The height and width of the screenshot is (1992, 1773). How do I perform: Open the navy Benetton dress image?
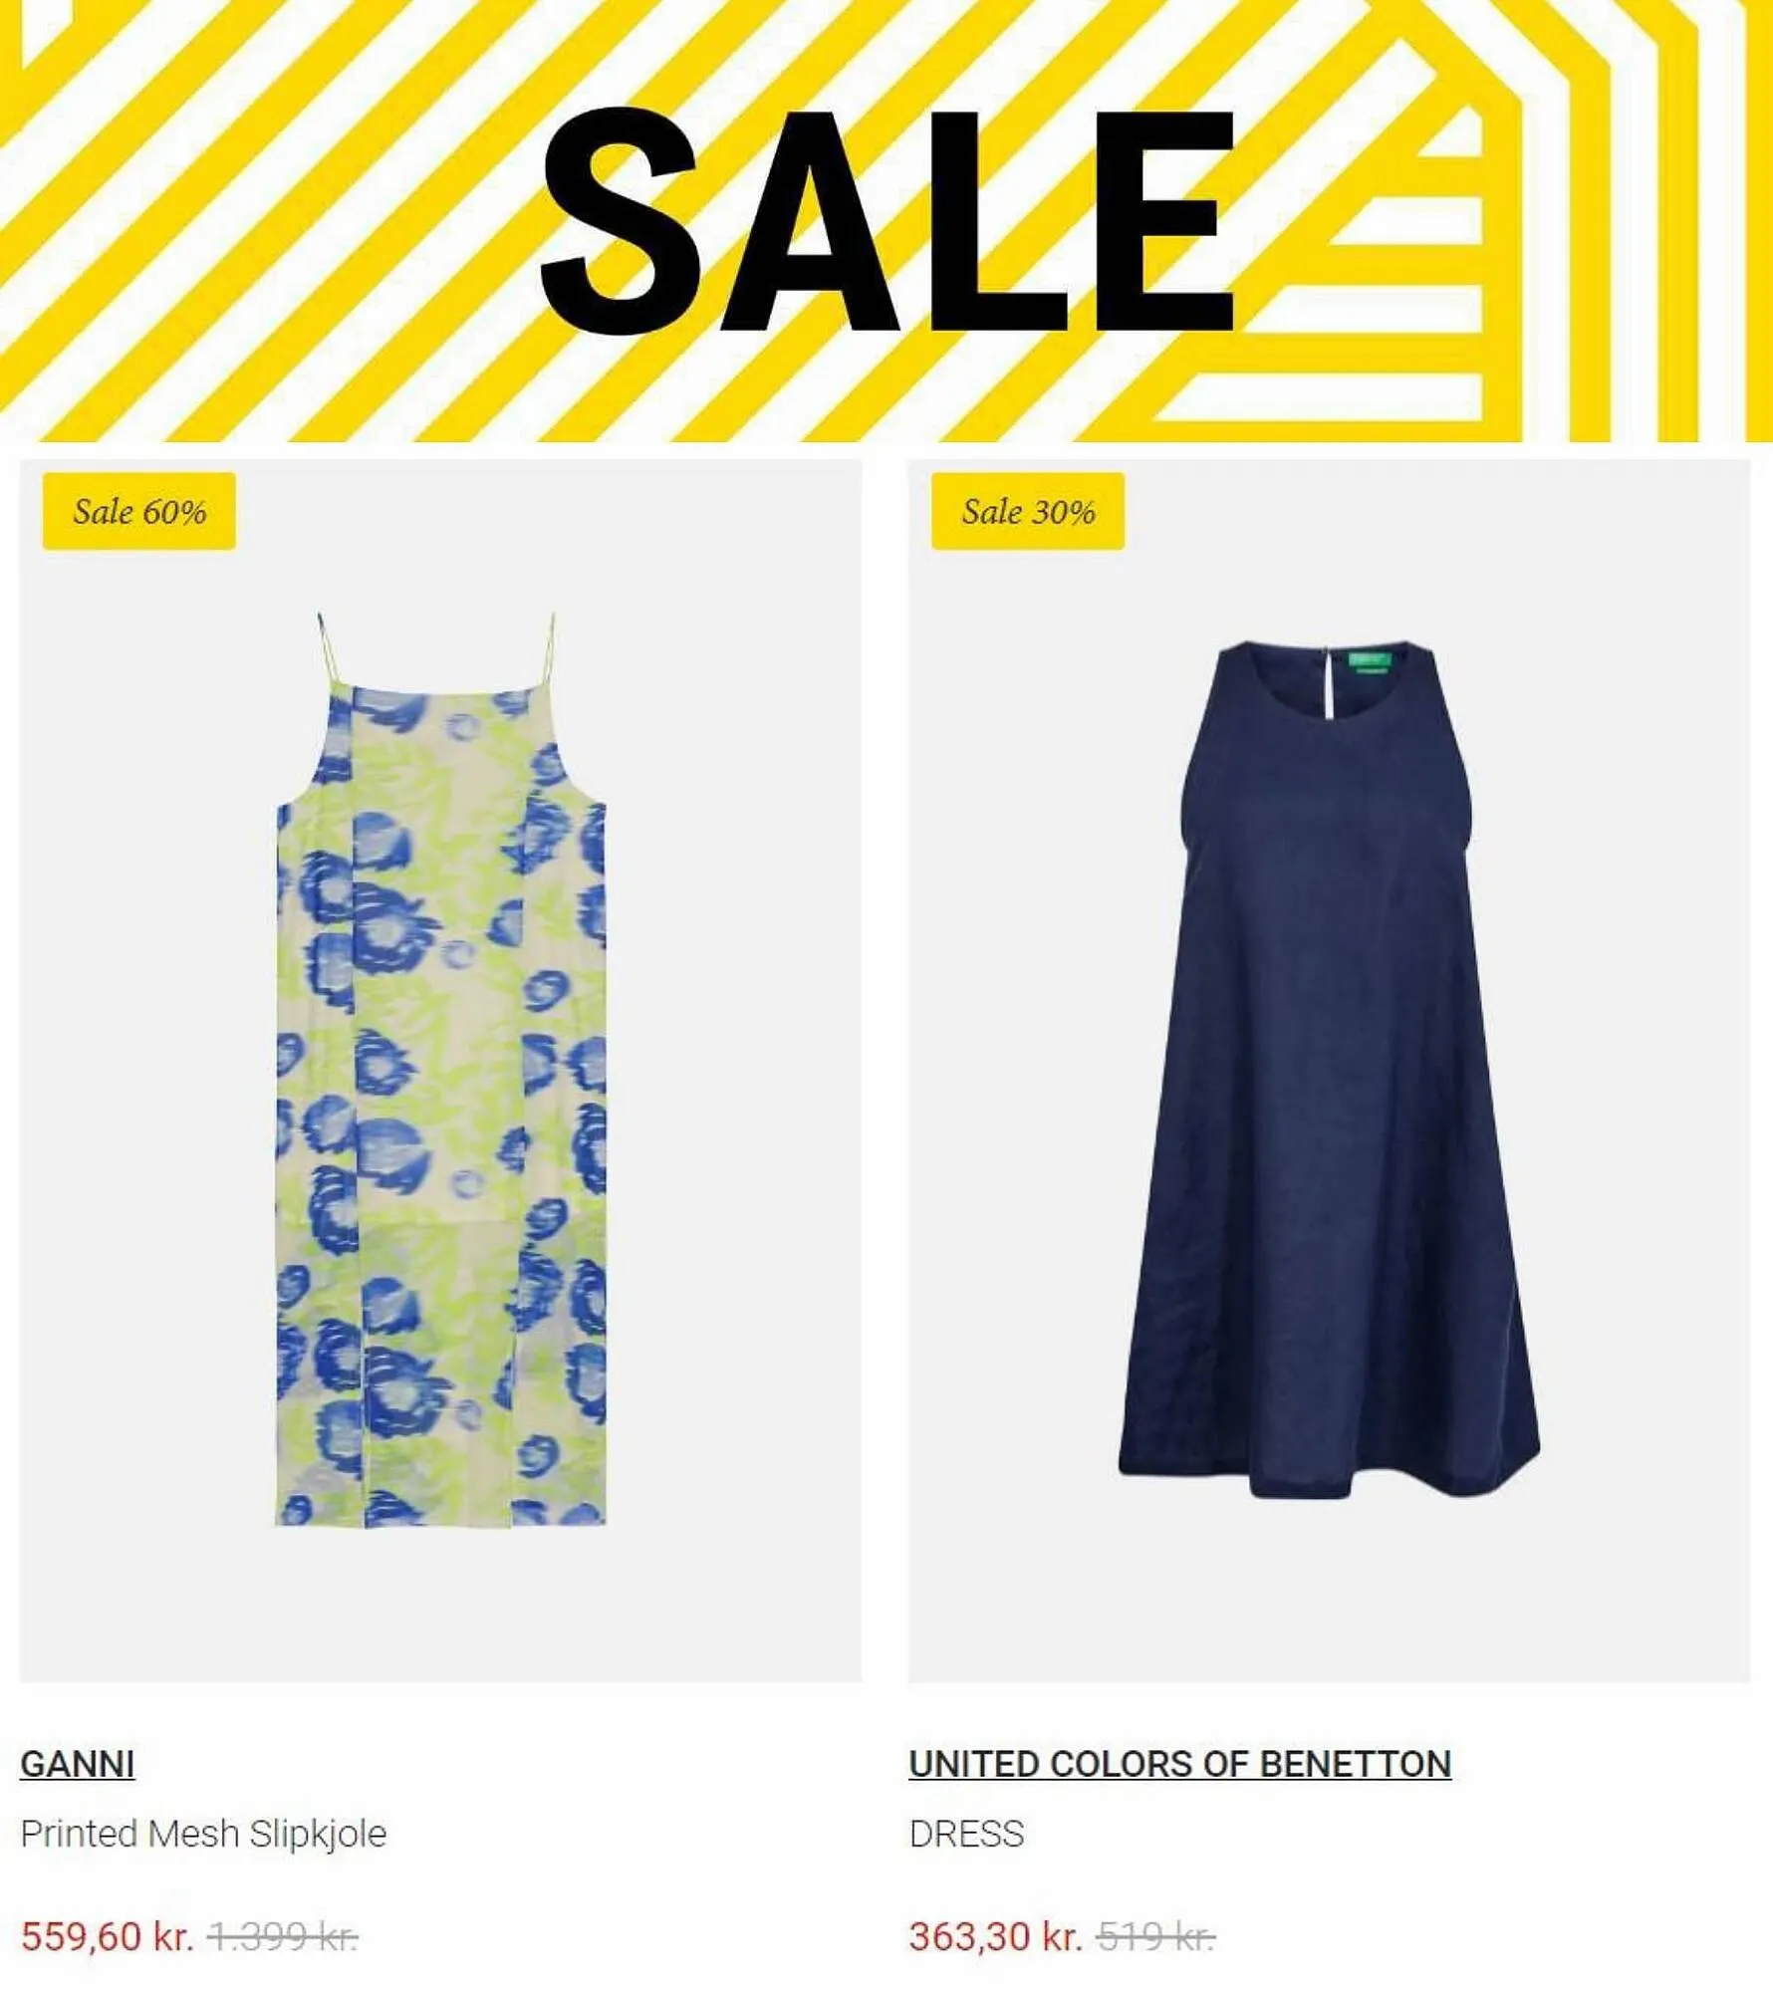[x=1329, y=1071]
